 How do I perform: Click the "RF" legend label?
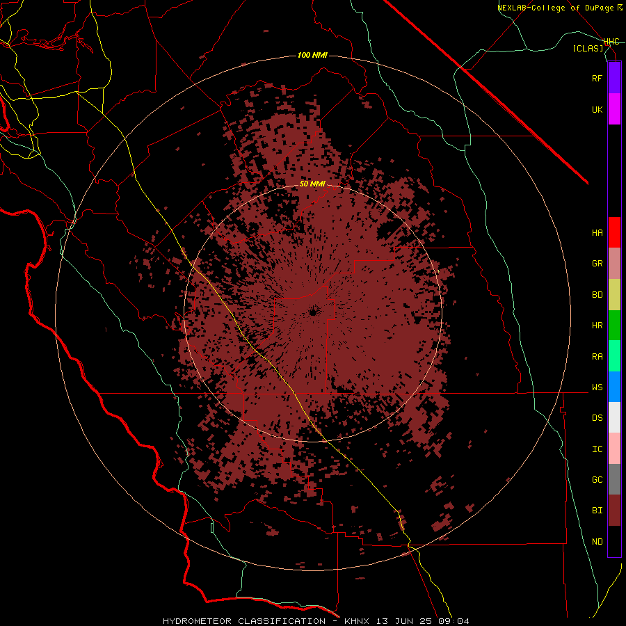pos(597,78)
